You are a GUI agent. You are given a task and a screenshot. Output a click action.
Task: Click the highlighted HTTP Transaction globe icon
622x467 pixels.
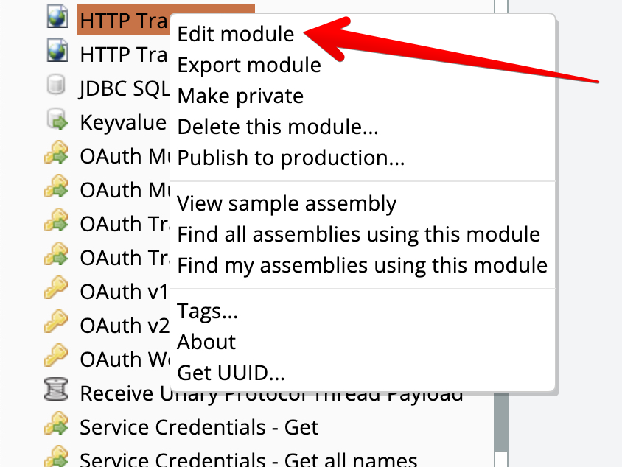pos(57,18)
